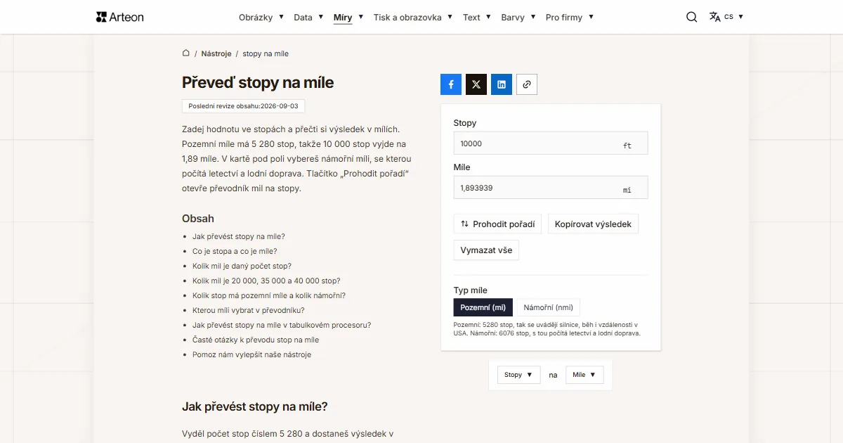Select Pozemní (mi) mile type
Screen dimensions: 843x443
coord(483,307)
